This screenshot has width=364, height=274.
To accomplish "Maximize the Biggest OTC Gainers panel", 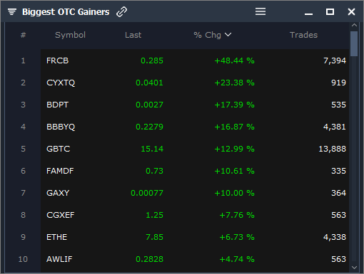I will point(330,11).
